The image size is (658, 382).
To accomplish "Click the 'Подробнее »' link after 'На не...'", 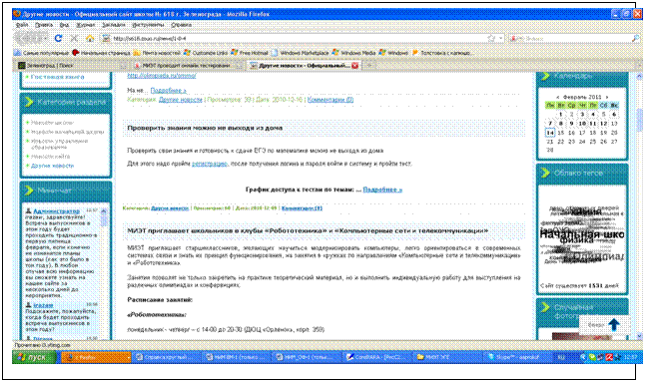I will coord(168,90).
